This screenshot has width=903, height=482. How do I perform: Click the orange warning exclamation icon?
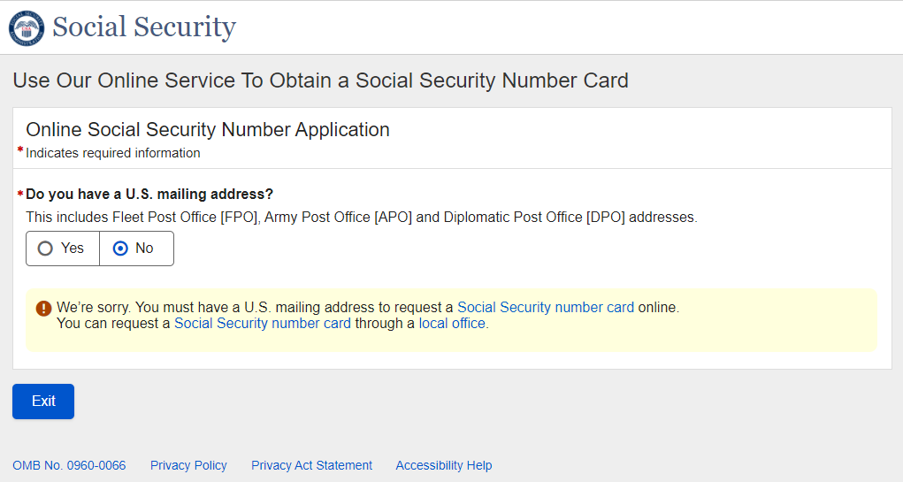tap(43, 309)
